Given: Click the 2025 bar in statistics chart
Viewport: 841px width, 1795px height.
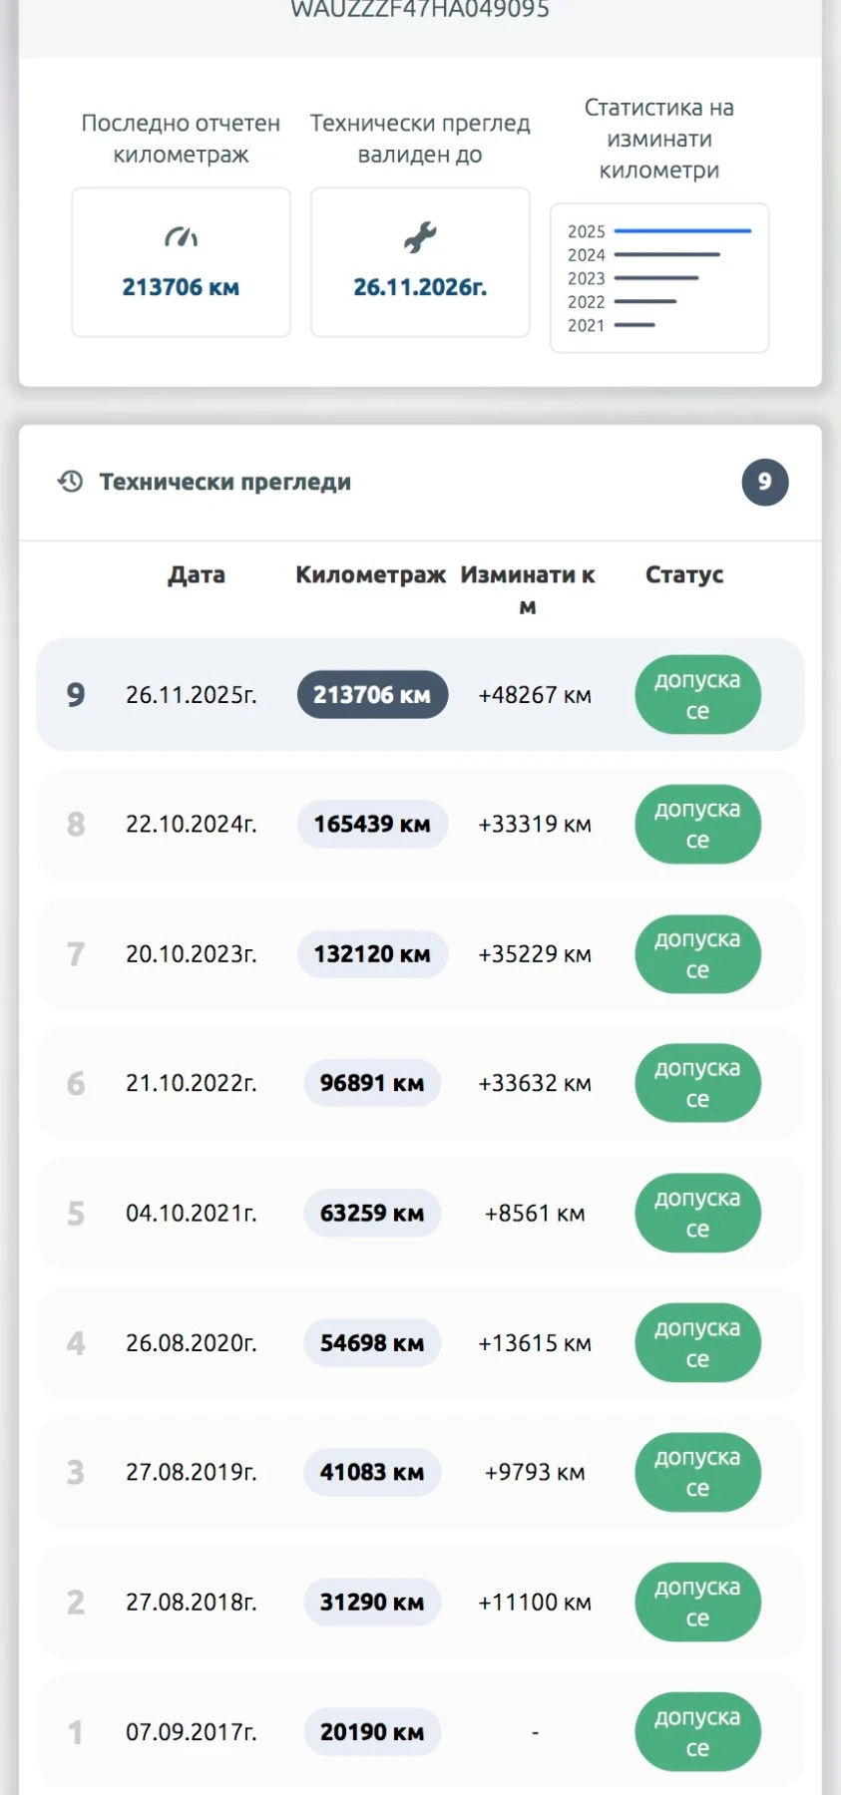Looking at the screenshot, I should click(682, 231).
